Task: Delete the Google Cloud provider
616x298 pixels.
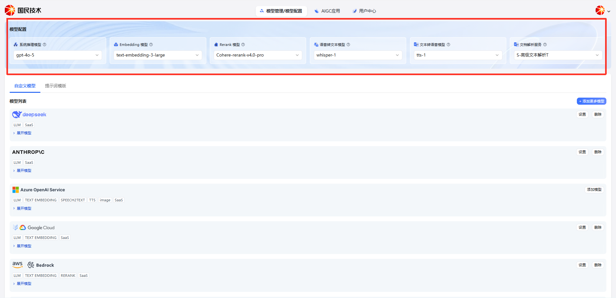Action: [598, 227]
